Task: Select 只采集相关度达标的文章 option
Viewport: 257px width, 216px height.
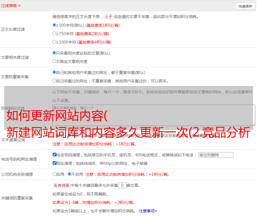Action: pyautogui.click(x=54, y=53)
